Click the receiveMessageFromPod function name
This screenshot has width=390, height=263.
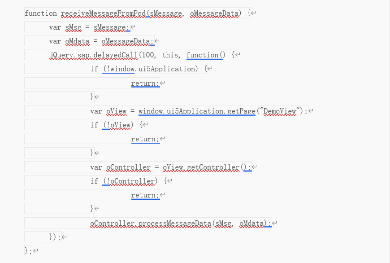coord(103,13)
